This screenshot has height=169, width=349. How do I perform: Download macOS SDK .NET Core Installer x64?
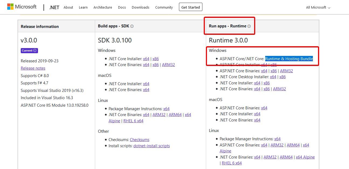tap(146, 84)
